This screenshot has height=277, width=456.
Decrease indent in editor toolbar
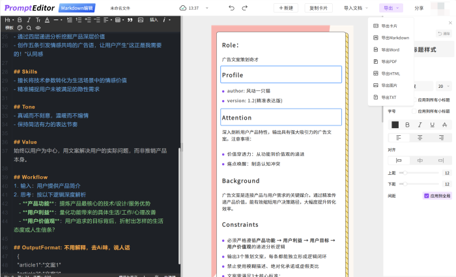97,20
